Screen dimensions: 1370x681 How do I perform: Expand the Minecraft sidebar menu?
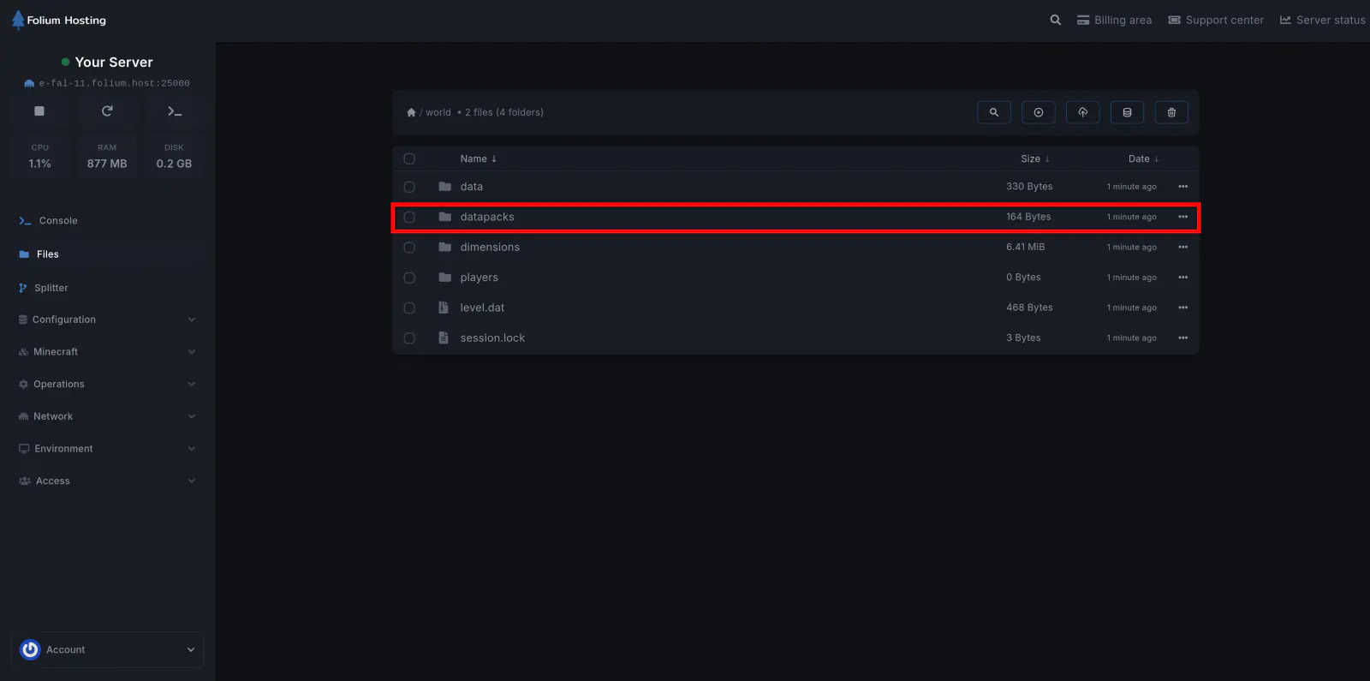click(107, 352)
